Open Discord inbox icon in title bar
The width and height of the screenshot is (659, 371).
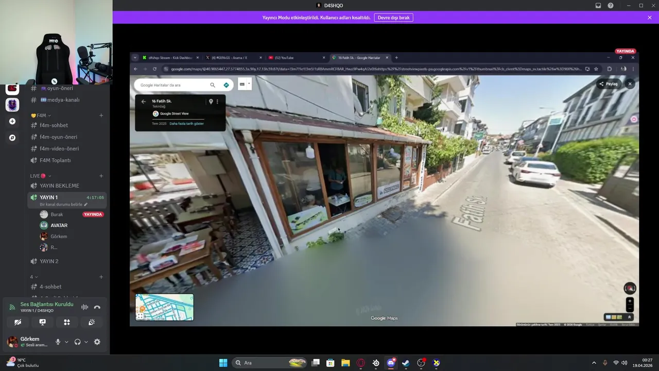598,6
